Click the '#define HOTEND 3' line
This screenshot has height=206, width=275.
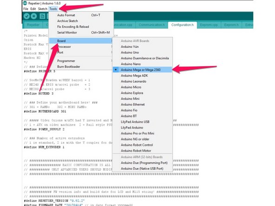(39, 94)
